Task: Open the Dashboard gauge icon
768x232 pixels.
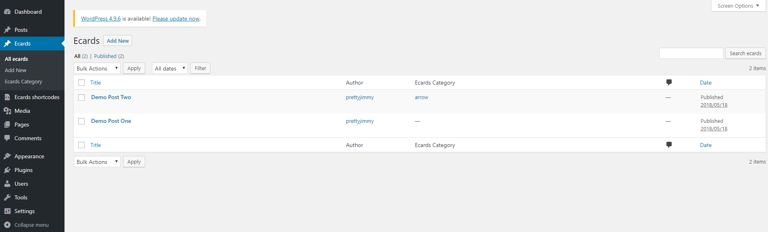Action: click(x=7, y=12)
